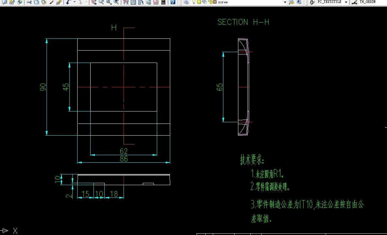The image size is (387, 235).
Task: Undo the last action
Action: coord(68,2)
